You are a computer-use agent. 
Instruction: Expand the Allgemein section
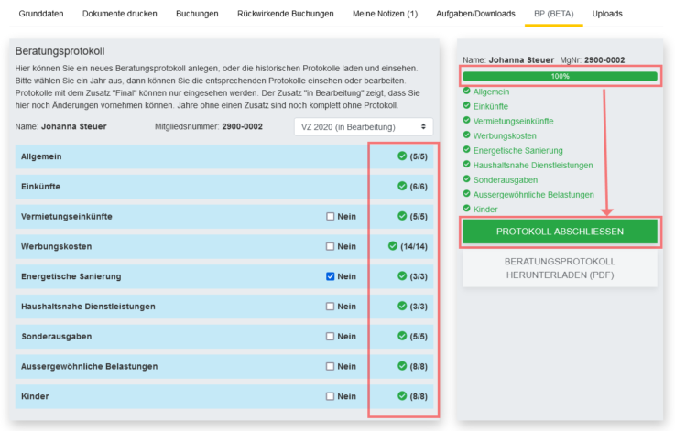point(224,156)
